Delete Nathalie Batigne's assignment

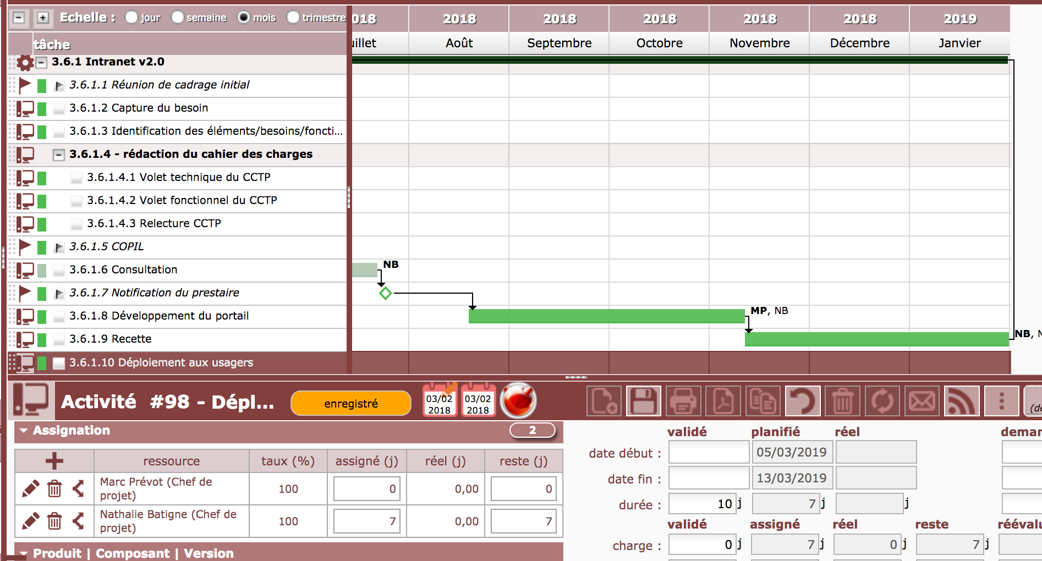[x=54, y=521]
